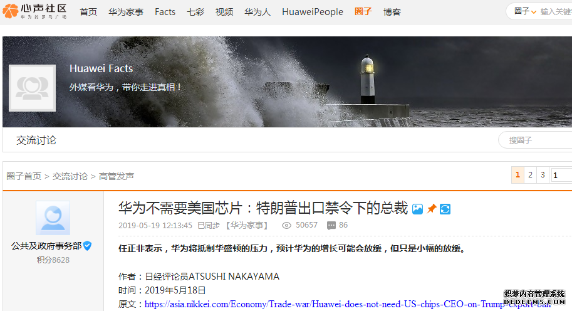Open the 华为家事 synced category link
This screenshot has width=572, height=311.
(x=247, y=226)
